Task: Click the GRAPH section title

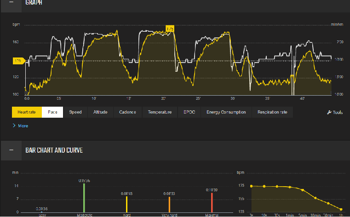Action: (34, 3)
